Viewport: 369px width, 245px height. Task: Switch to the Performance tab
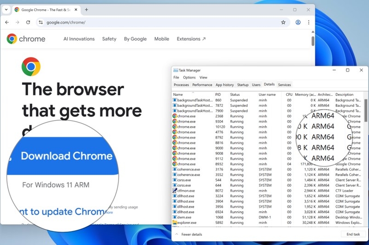coord(202,85)
